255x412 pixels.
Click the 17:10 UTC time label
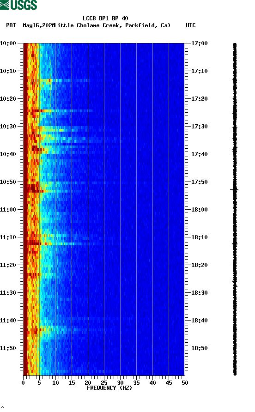point(199,71)
